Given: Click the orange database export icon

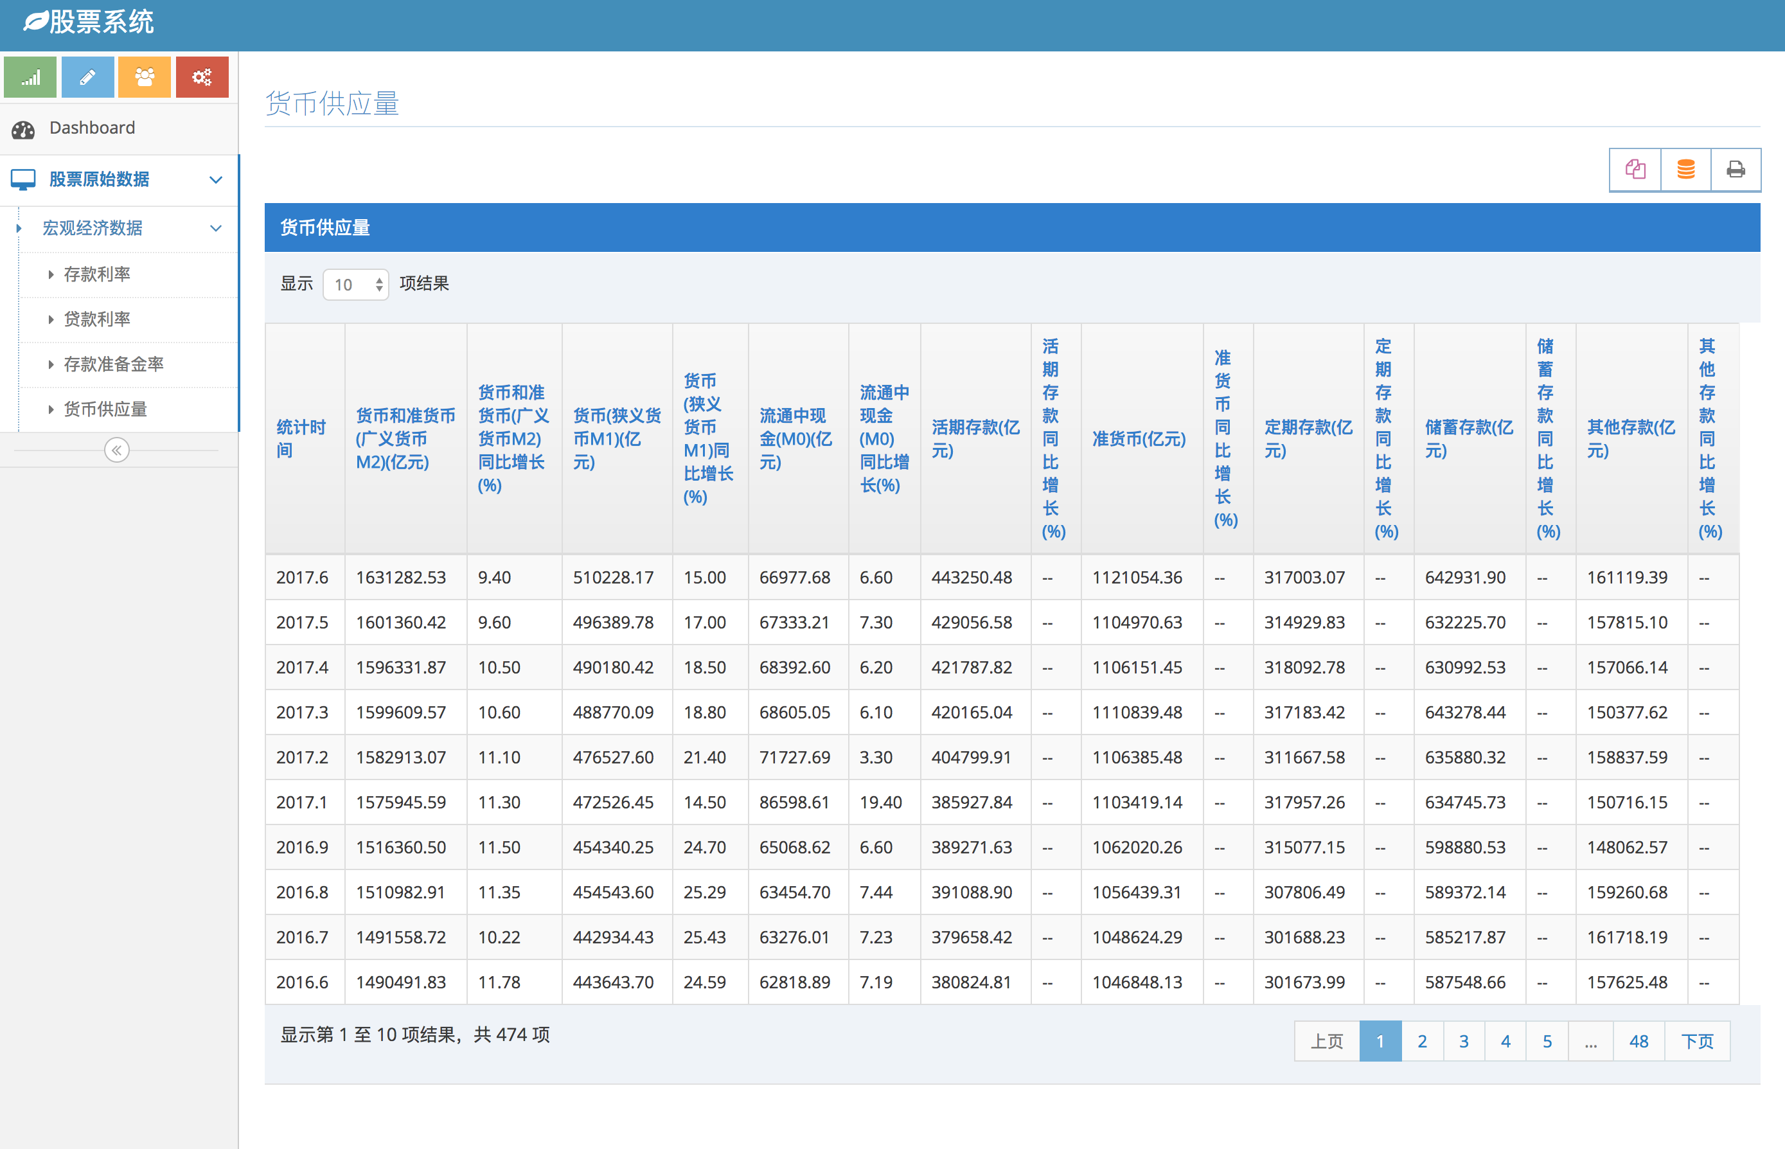Looking at the screenshot, I should pos(1686,170).
